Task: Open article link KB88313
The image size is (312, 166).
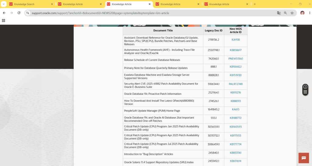Action: pos(236,101)
